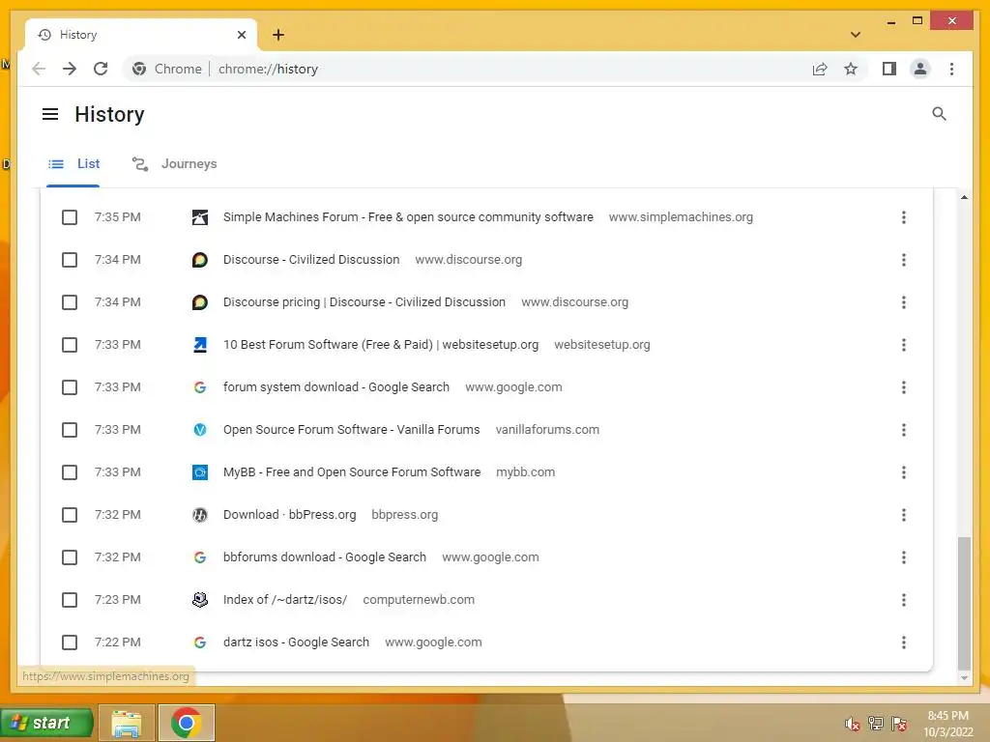Click the scrollbar up arrow
The image size is (990, 742).
coord(964,197)
